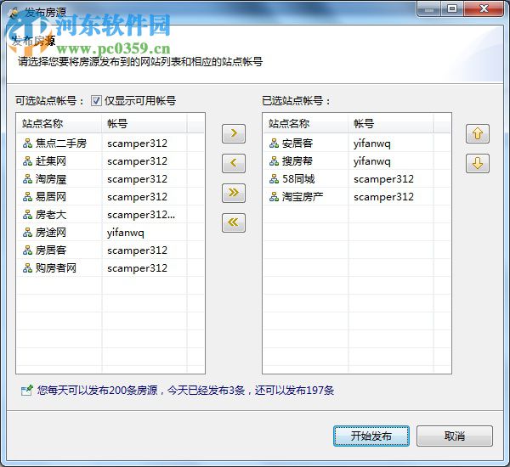
Task: Click the publish-quota note icon
Action: pyautogui.click(x=27, y=391)
